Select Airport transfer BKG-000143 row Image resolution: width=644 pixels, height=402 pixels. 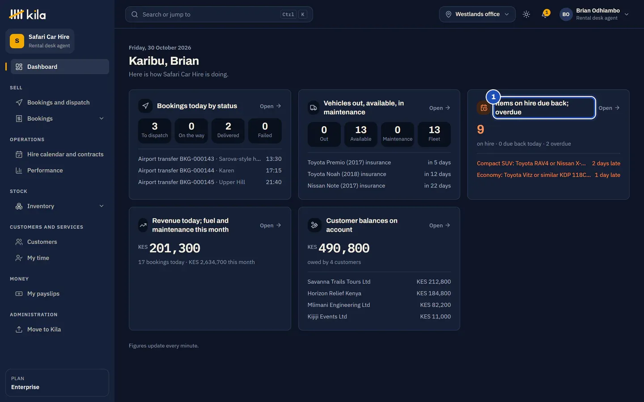tap(210, 159)
